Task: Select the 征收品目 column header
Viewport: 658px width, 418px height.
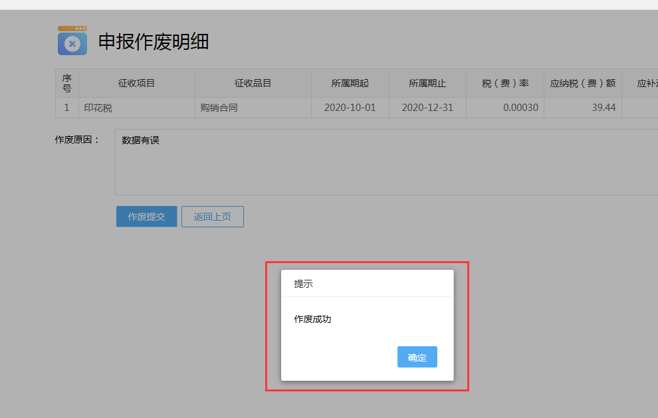Action: click(x=253, y=83)
